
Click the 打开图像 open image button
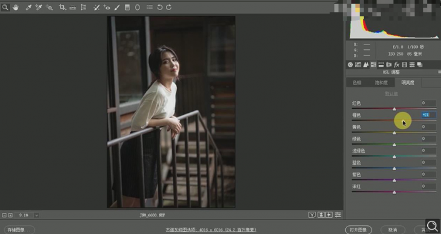click(358, 230)
